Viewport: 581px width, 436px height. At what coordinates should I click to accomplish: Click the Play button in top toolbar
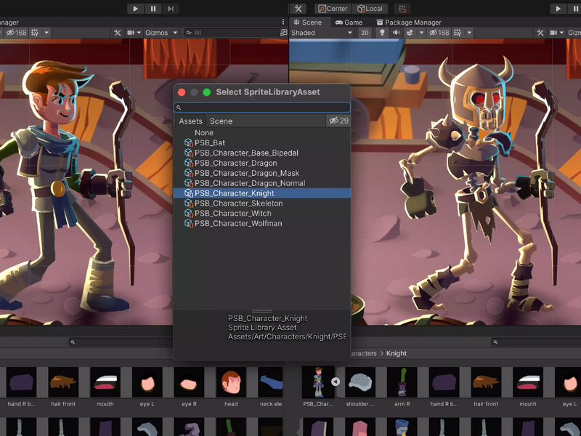(x=135, y=9)
